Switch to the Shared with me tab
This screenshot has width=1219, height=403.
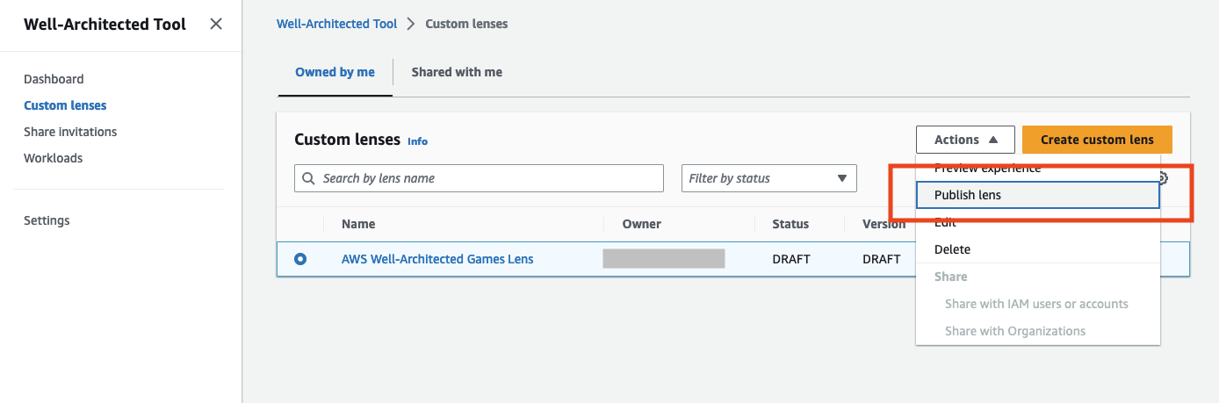coord(457,72)
